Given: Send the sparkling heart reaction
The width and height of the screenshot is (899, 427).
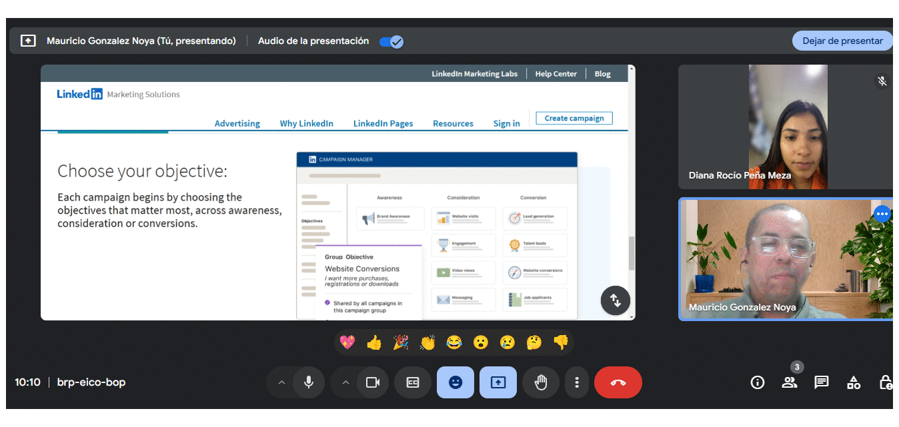Looking at the screenshot, I should 347,342.
